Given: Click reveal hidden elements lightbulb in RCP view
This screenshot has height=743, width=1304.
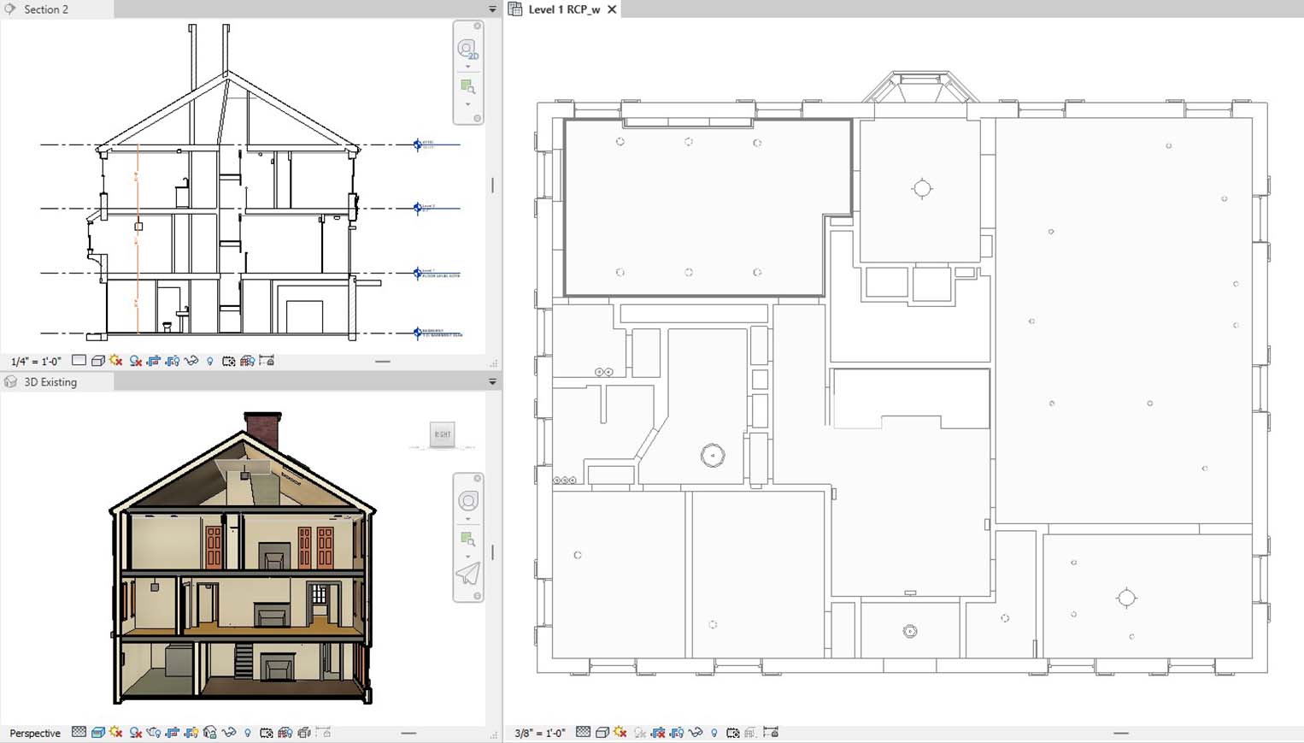Looking at the screenshot, I should (714, 733).
